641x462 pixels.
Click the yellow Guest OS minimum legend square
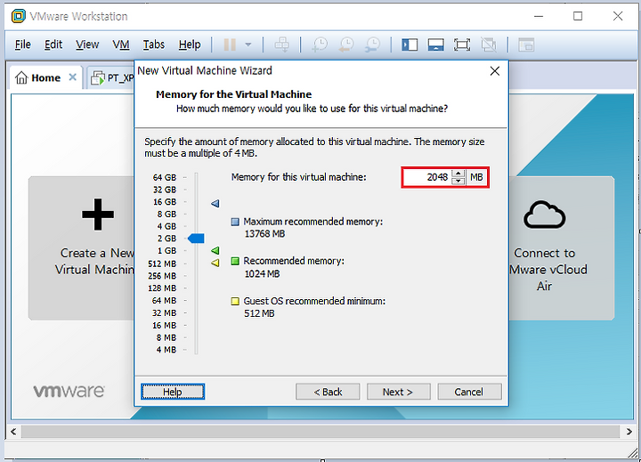pyautogui.click(x=235, y=301)
